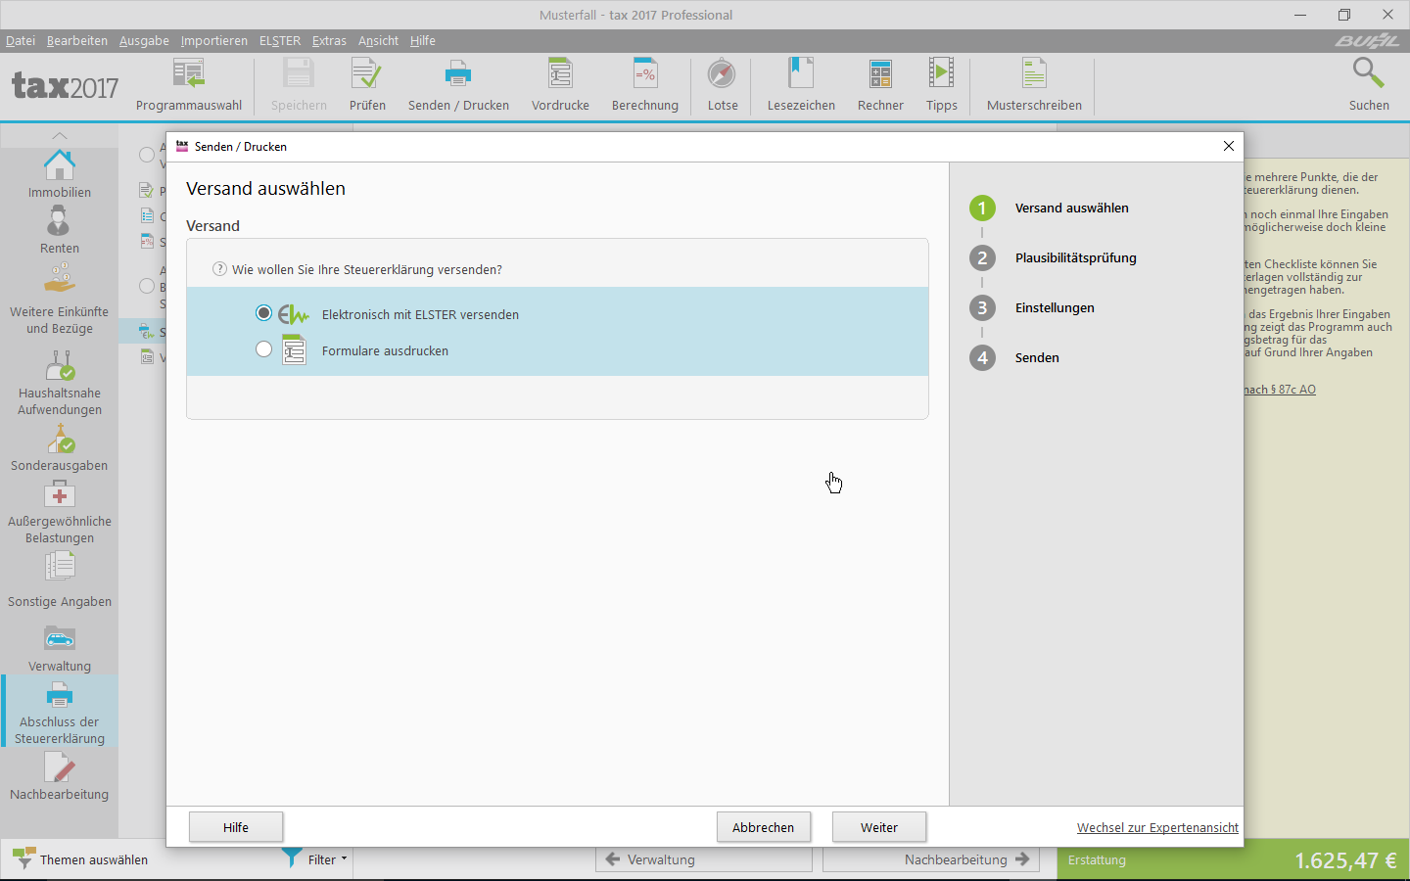Click the Weiter button
This screenshot has width=1410, height=881.
pos(878,827)
